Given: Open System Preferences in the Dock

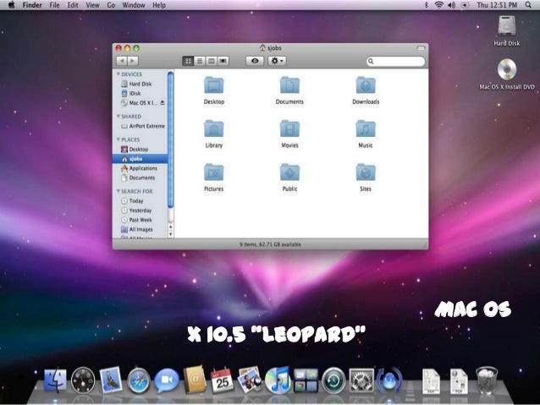Looking at the screenshot, I should [361, 380].
